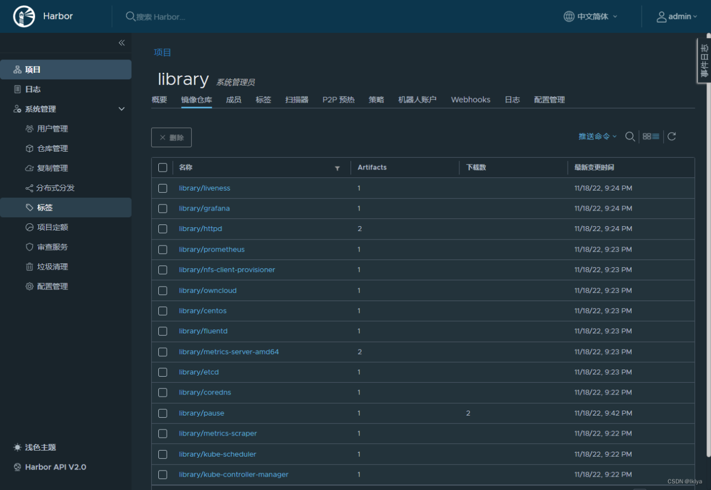
Task: Click the 删除 delete button
Action: [171, 137]
